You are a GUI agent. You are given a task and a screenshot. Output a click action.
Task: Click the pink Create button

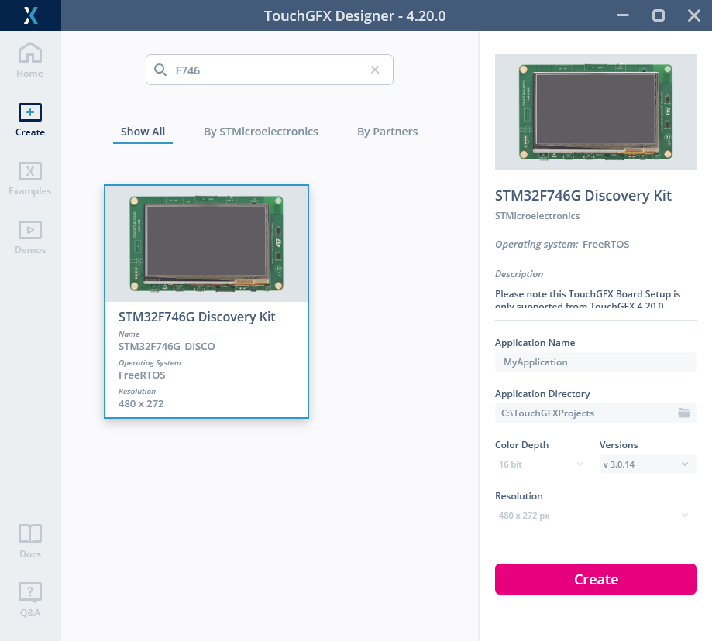click(x=595, y=579)
